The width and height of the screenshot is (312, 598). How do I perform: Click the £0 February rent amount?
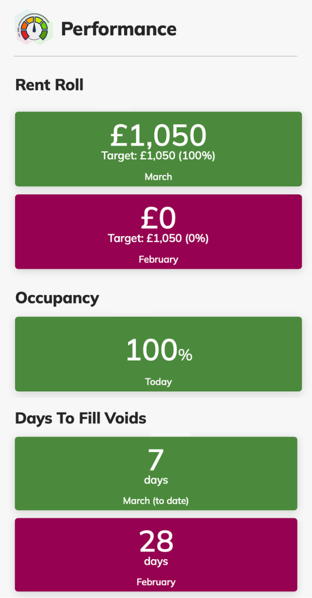click(158, 218)
